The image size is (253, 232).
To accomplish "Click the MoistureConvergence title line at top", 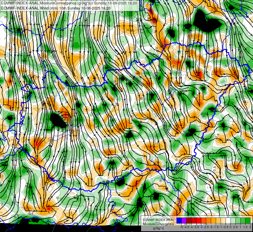I will click(x=69, y=3).
